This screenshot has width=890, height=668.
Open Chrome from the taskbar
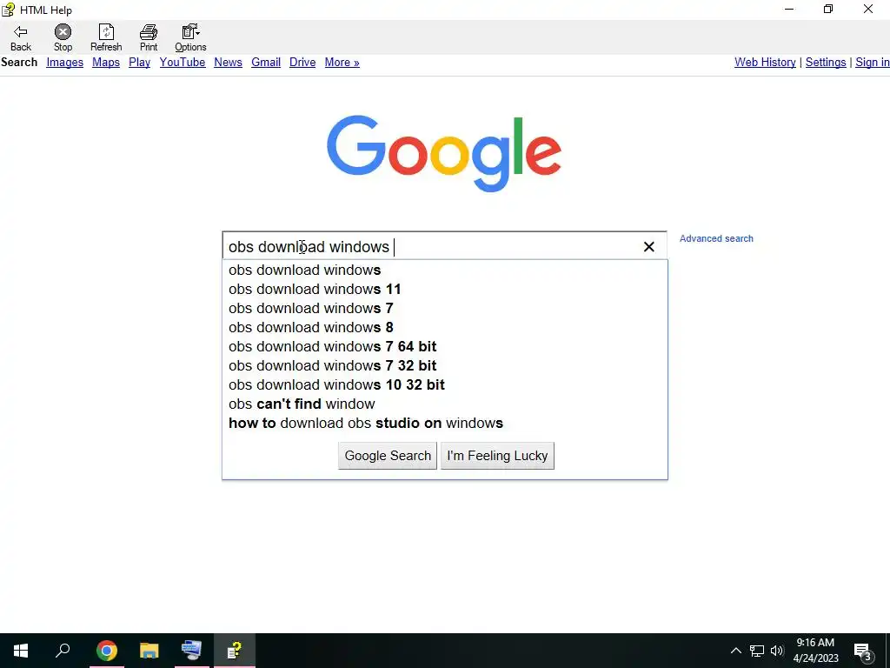click(x=107, y=651)
